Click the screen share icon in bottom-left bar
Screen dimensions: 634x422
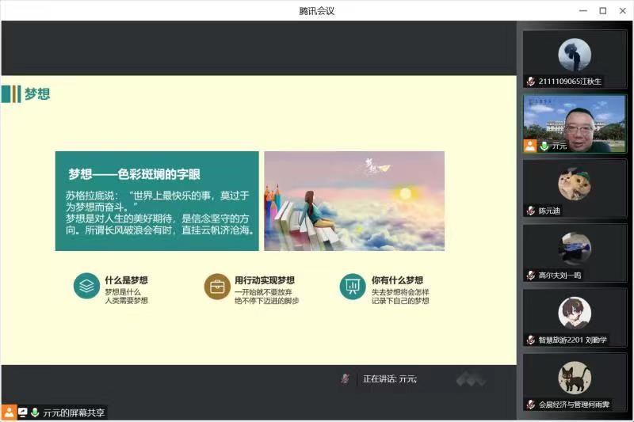[22, 412]
